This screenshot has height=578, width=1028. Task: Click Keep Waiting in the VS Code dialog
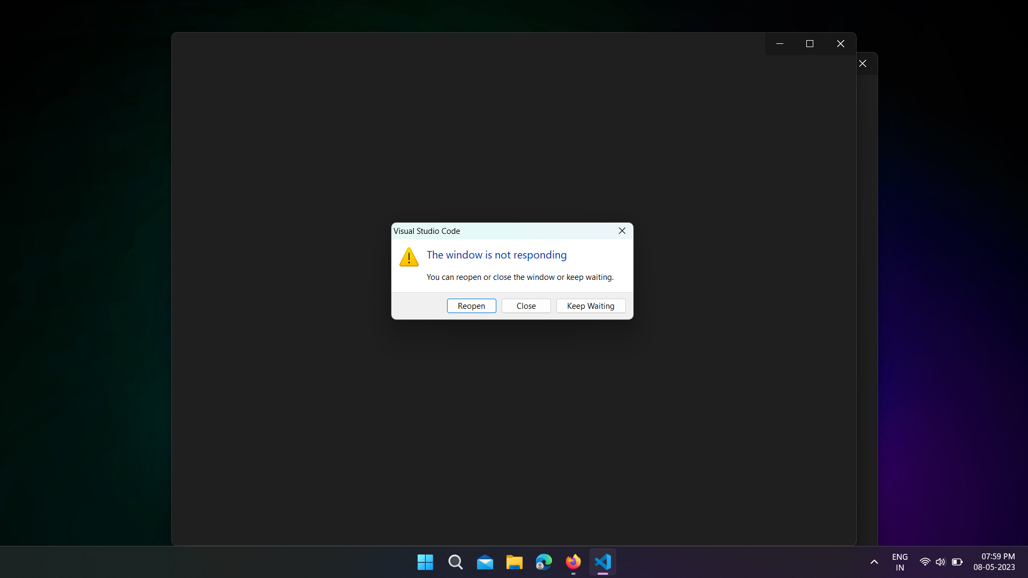590,306
